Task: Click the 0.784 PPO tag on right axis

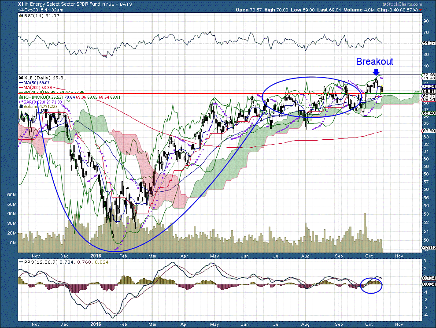Action: 429,278
